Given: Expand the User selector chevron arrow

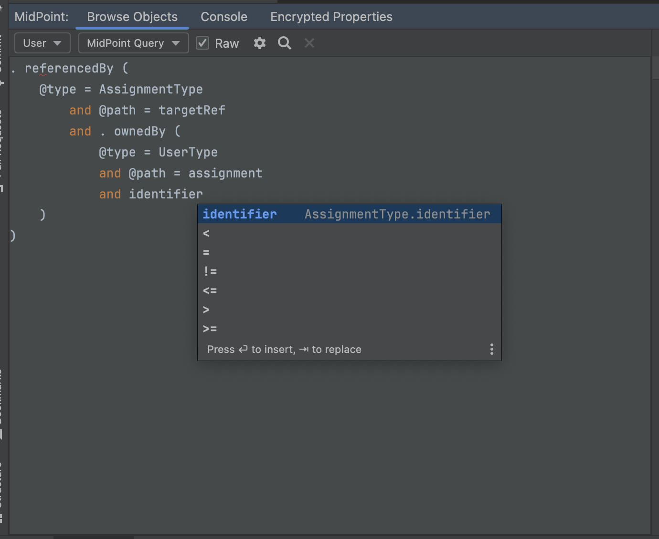Looking at the screenshot, I should tap(57, 43).
